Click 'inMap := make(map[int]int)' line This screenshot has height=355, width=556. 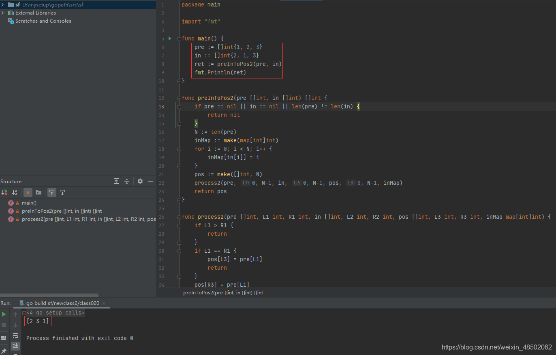(237, 141)
